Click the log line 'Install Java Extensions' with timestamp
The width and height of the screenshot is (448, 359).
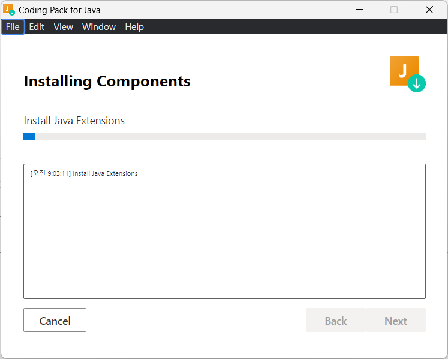click(84, 173)
